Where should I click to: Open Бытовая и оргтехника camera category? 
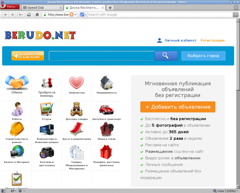click(47, 157)
